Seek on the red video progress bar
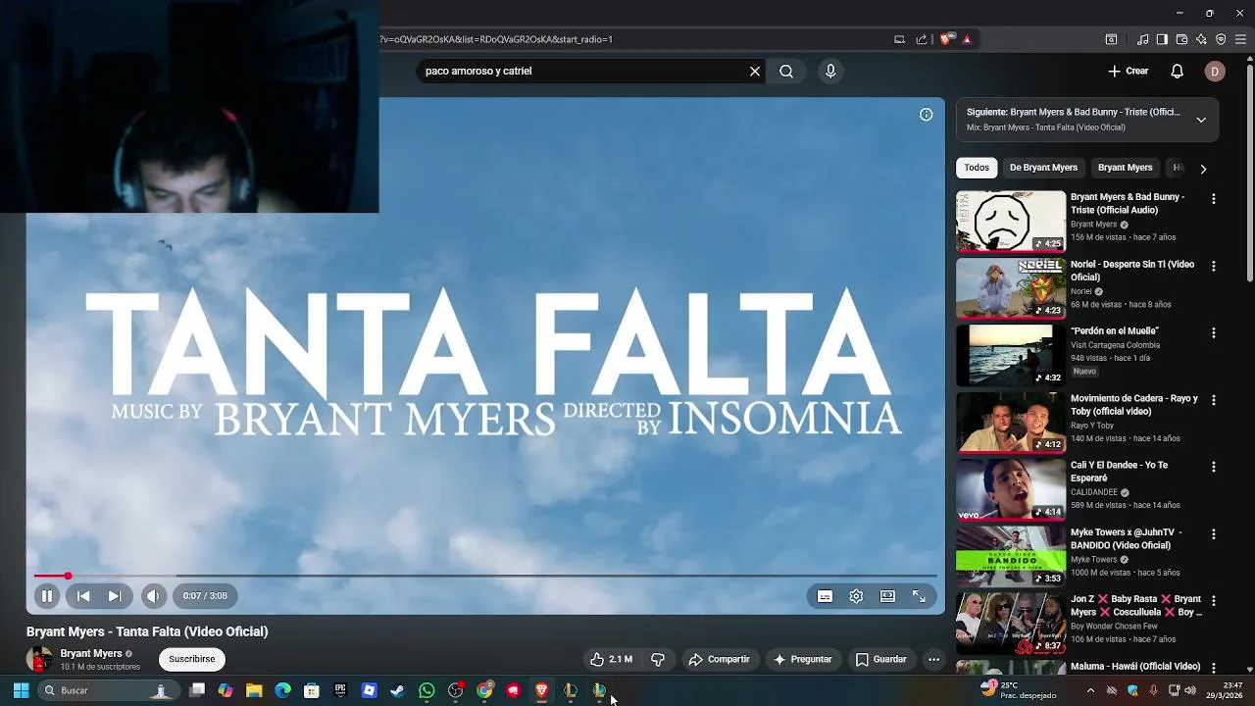Viewport: 1255px width, 706px height. coord(485,576)
